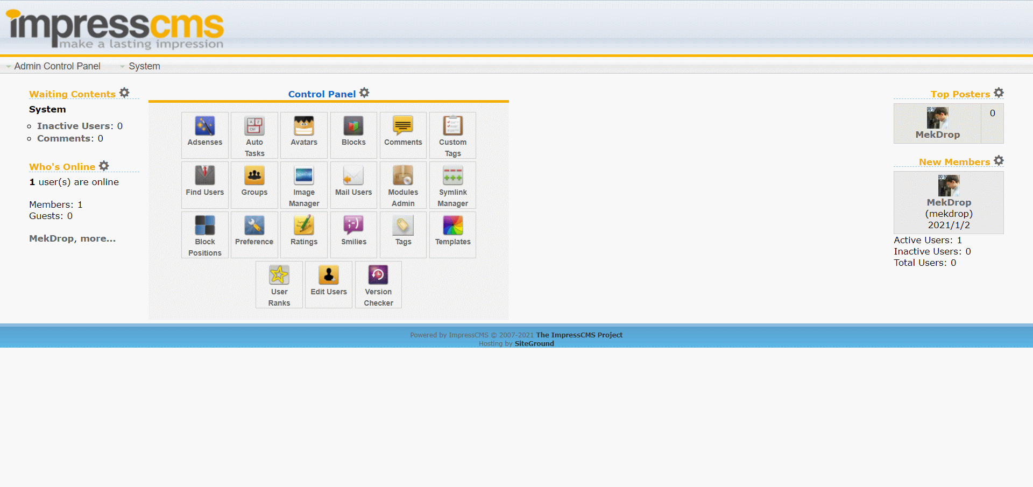Open the Smilies icon
Screen dimensions: 1033x487
[x=353, y=235]
